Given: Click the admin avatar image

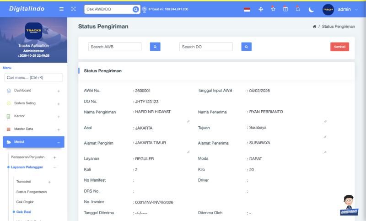Looking at the screenshot, I should (x=328, y=9).
